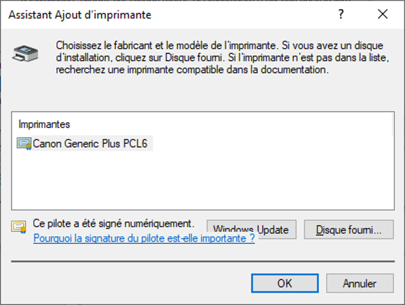The image size is (405, 305).
Task: Click the question mark help button
Action: [341, 15]
